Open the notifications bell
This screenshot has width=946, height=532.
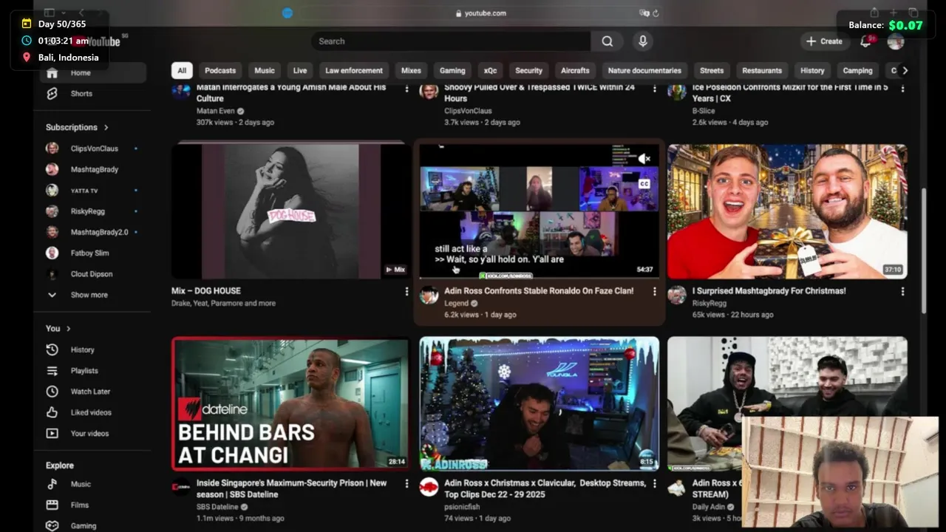coord(865,41)
